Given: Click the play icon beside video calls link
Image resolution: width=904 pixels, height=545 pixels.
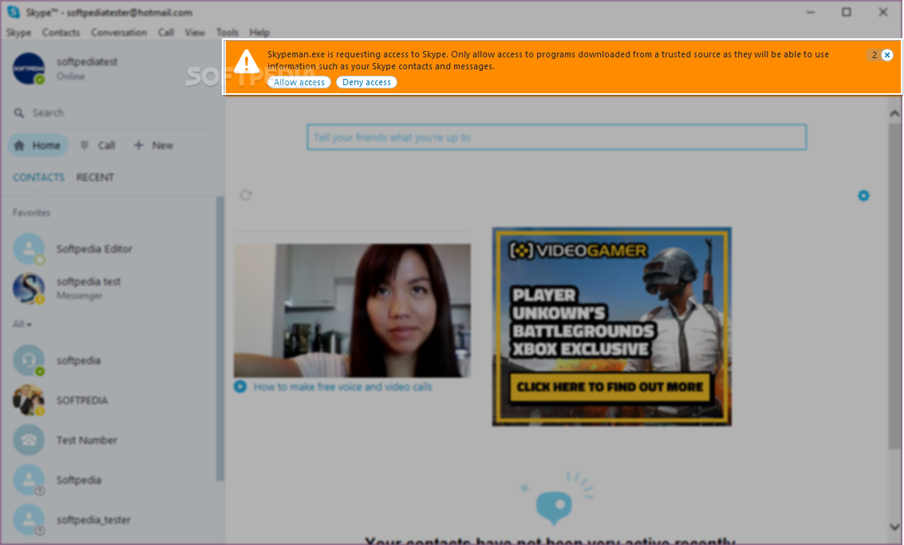Looking at the screenshot, I should 240,386.
